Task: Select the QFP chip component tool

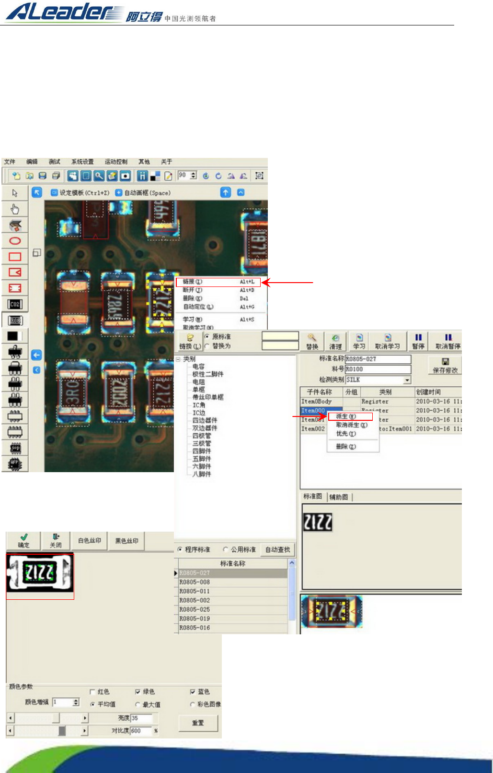Action: coord(15,464)
